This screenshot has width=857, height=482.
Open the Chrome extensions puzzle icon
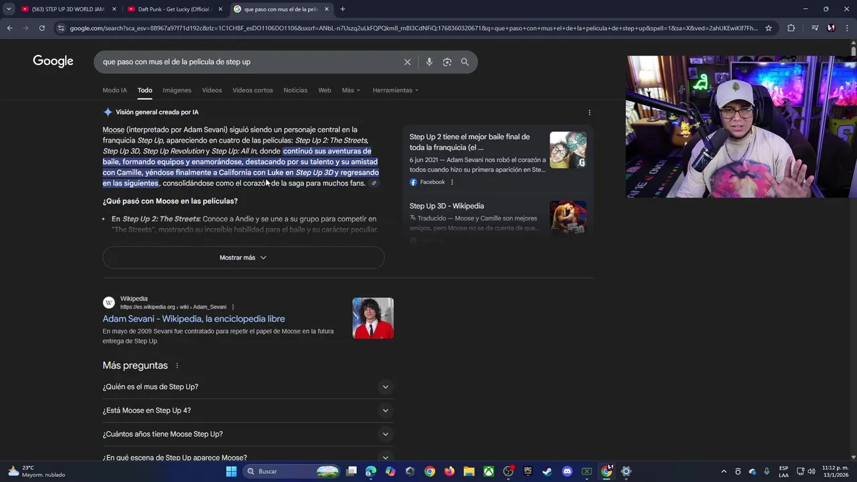791,28
